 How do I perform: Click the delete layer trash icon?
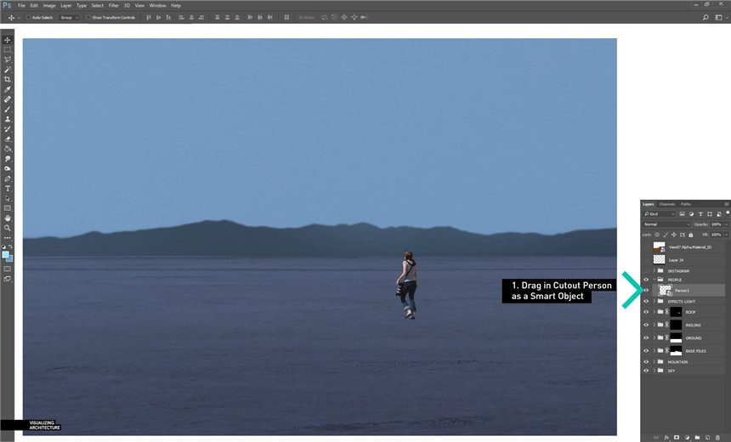pos(718,437)
